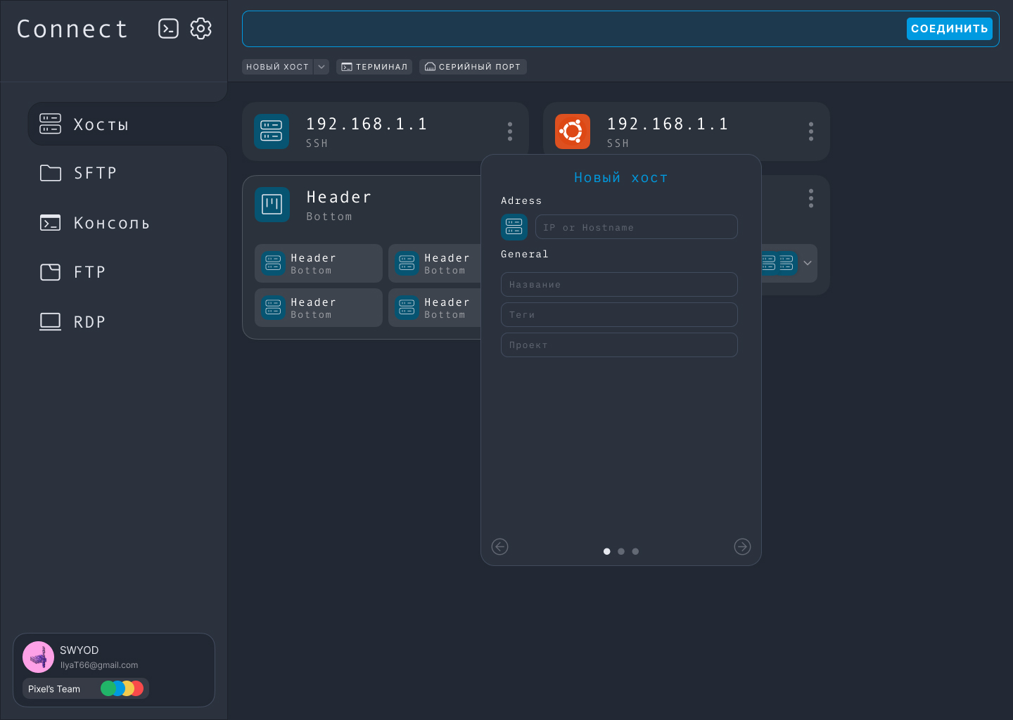Open the settings gear in the header

pyautogui.click(x=201, y=29)
